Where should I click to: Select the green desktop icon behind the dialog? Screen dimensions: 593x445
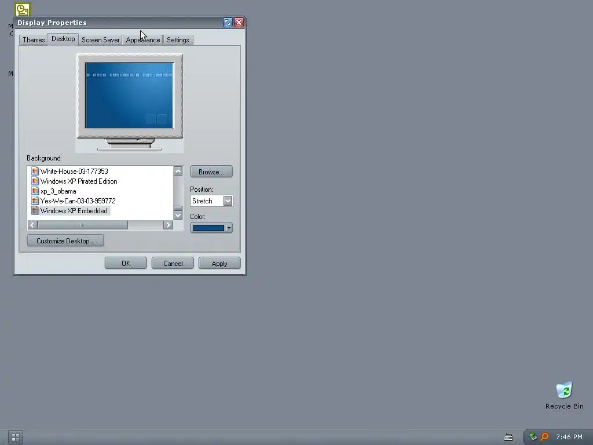click(x=23, y=9)
